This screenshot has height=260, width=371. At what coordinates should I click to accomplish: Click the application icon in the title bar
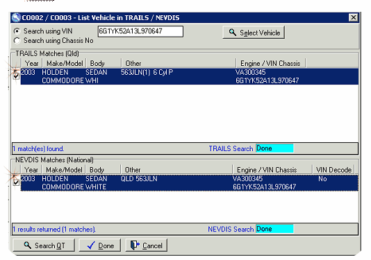(x=16, y=18)
